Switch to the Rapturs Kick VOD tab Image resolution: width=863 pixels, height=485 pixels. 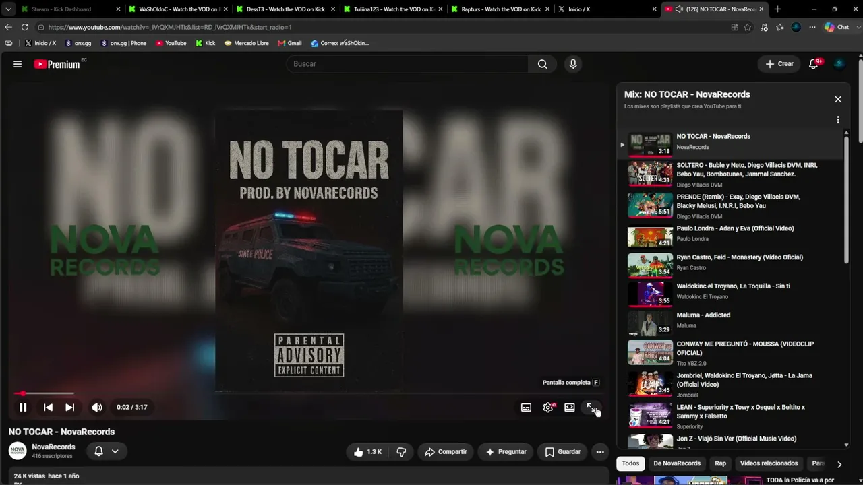[x=500, y=9]
